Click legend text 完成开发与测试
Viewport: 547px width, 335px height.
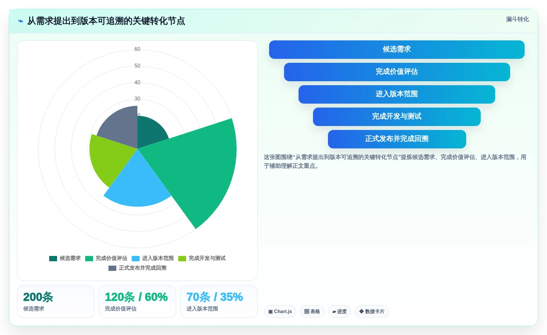pos(207,259)
